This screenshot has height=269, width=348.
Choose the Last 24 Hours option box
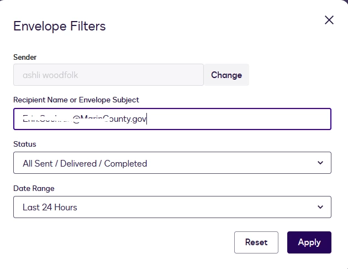click(172, 207)
